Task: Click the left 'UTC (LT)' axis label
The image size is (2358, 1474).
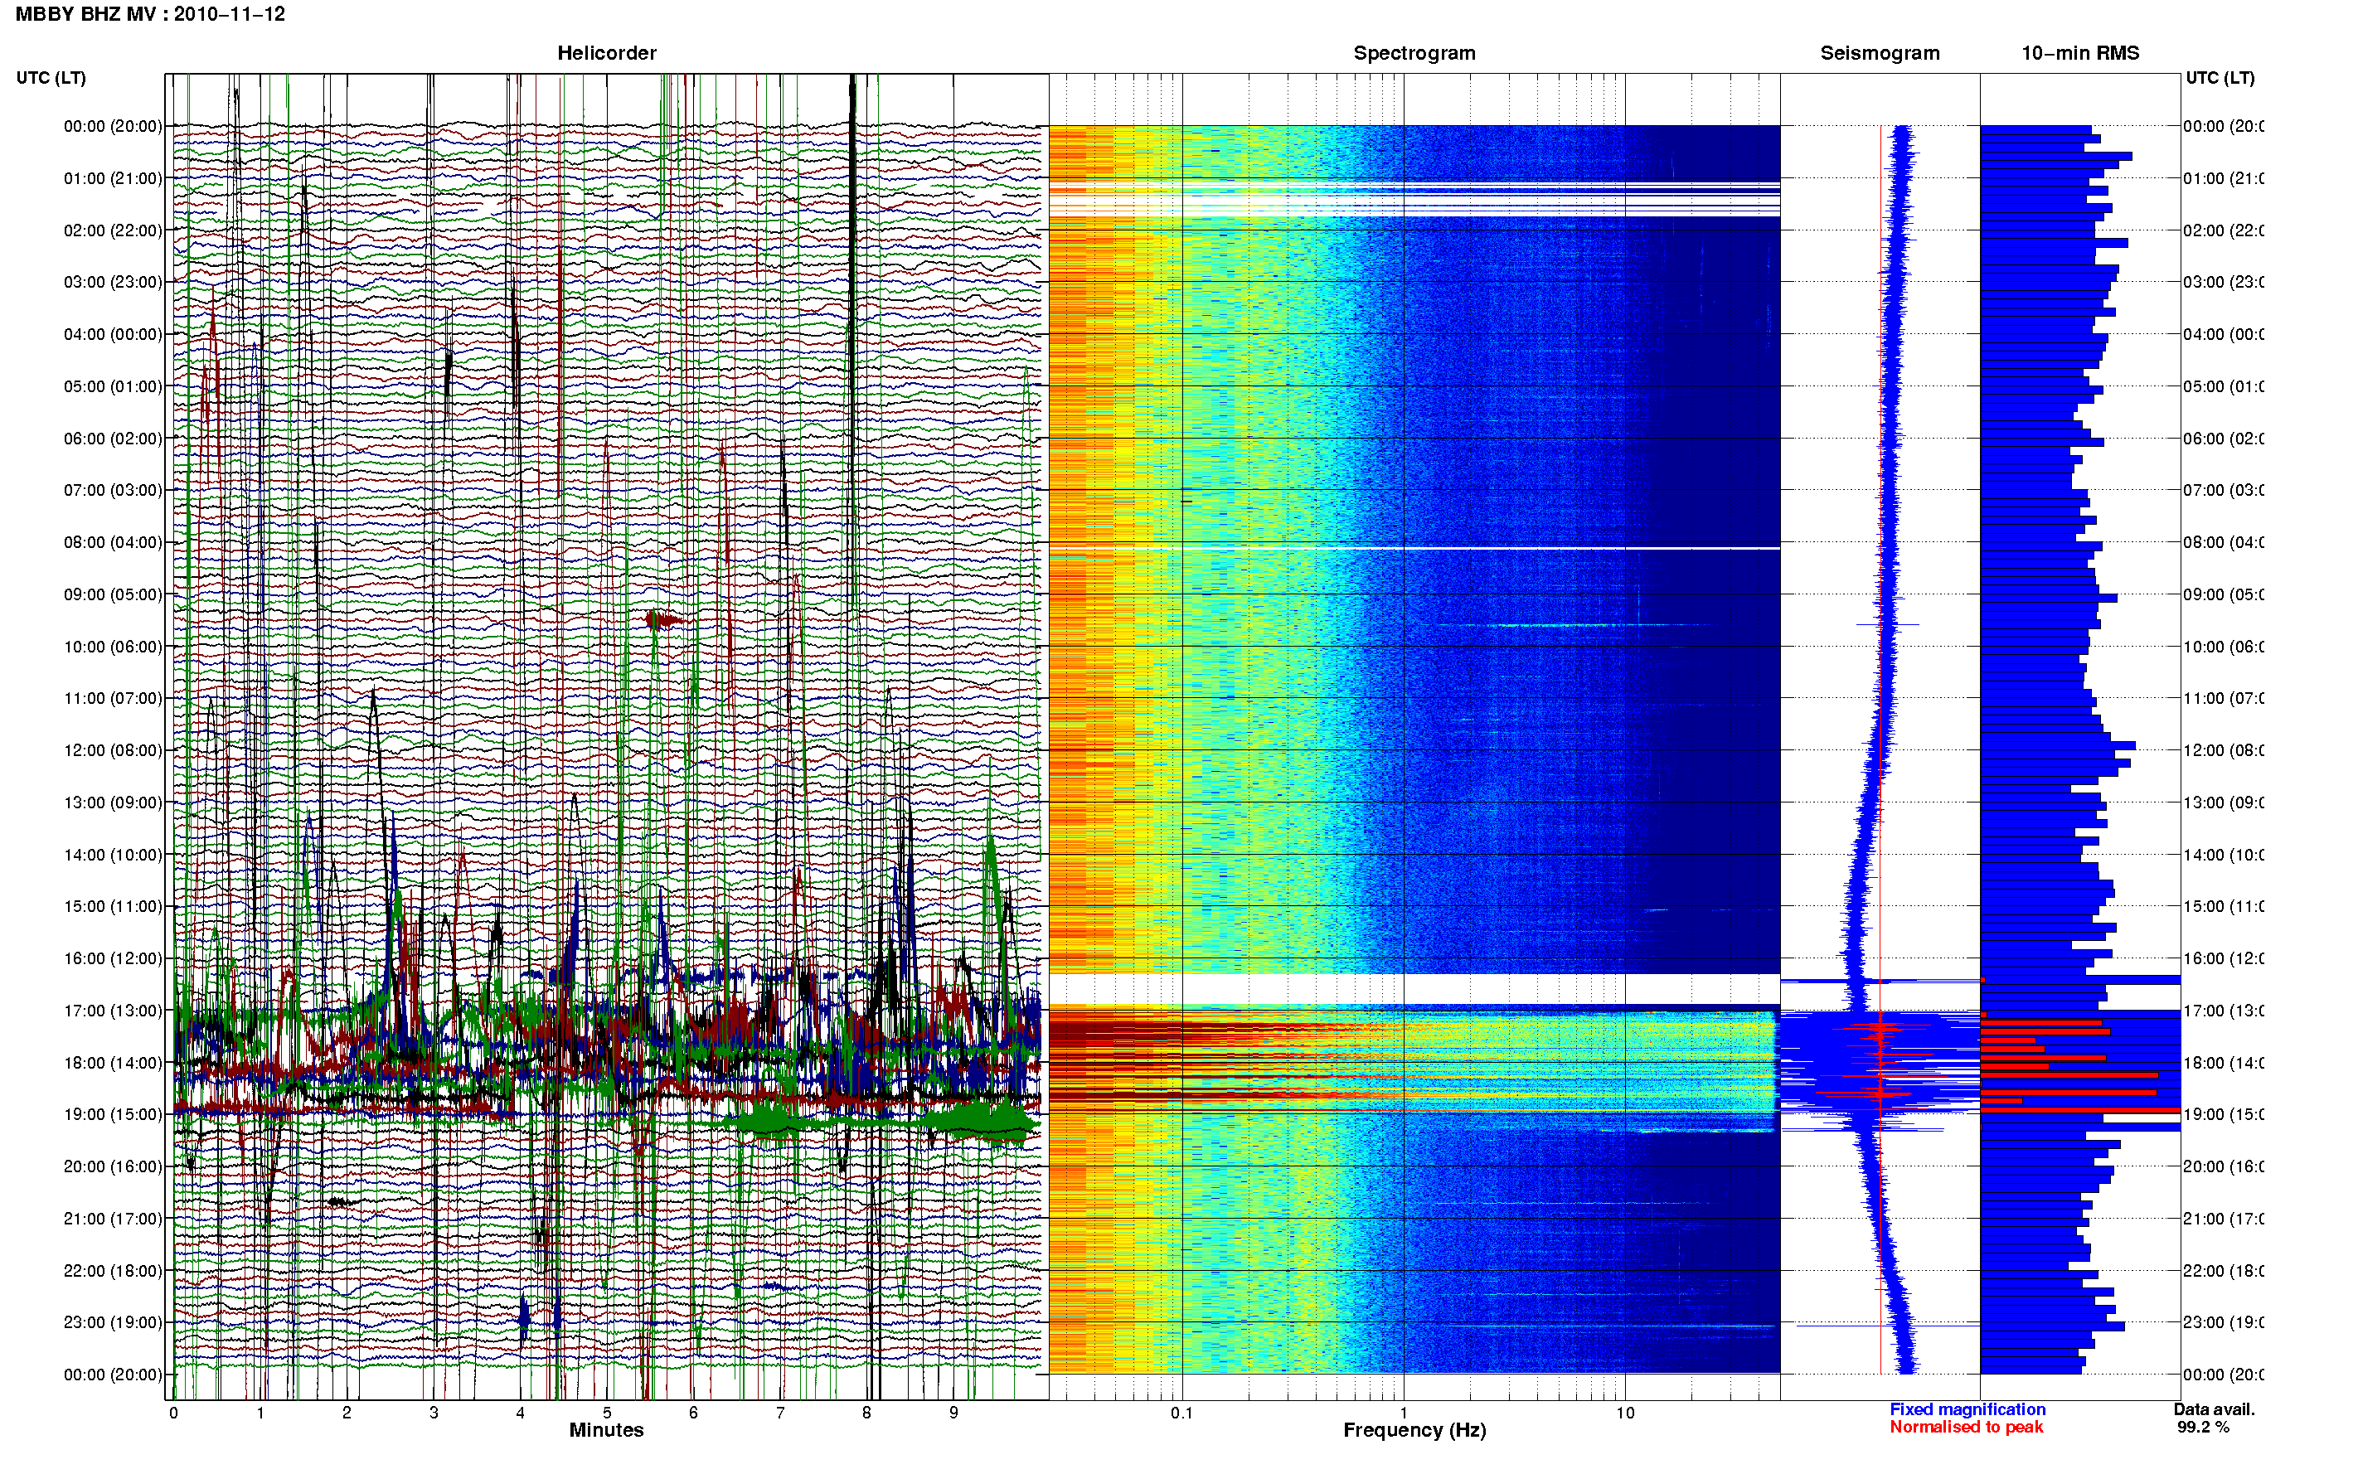Action: tap(51, 78)
